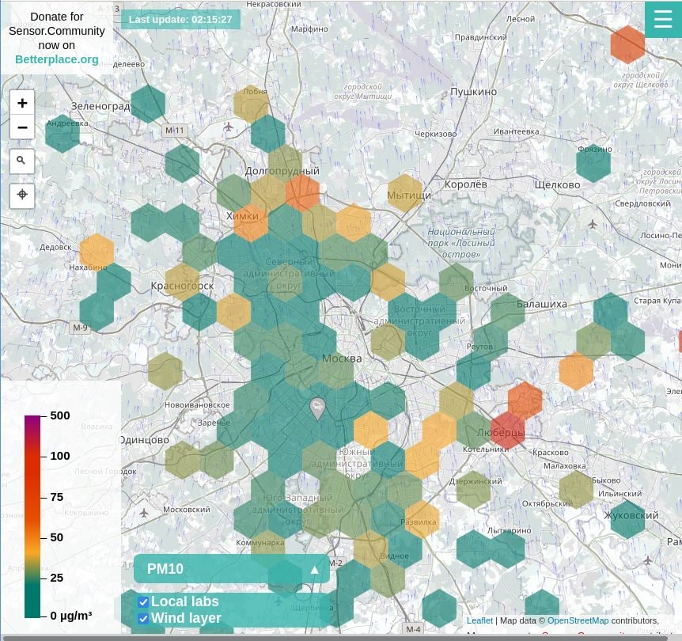Select the red hexagon at Люберцы

508,431
